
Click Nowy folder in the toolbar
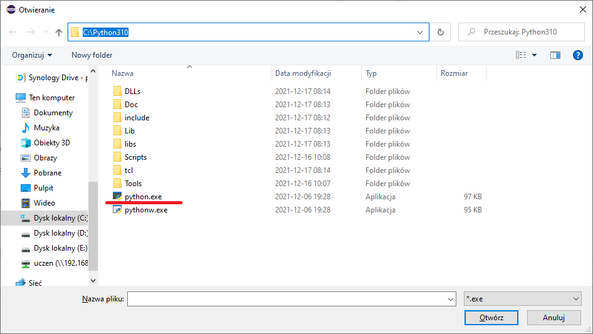coord(92,55)
